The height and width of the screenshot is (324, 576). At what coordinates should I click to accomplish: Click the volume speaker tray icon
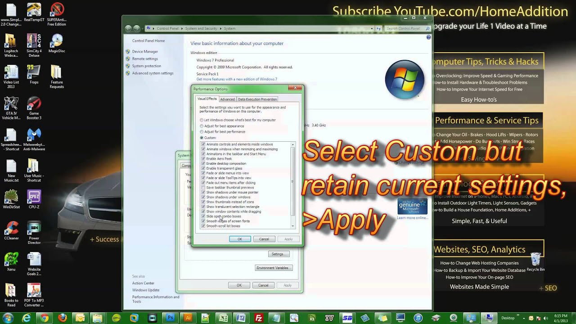544,318
